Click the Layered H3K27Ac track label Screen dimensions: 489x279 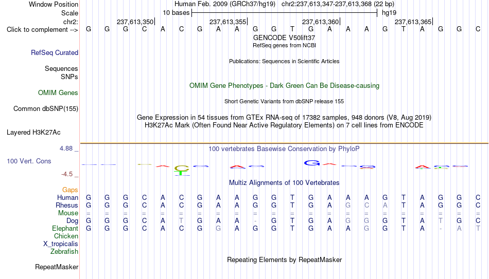coord(33,133)
